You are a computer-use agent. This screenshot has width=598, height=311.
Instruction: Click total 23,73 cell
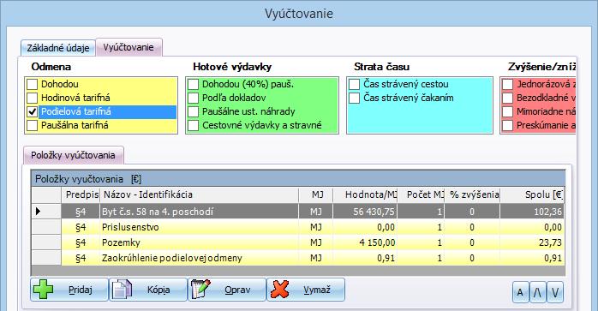coord(532,242)
